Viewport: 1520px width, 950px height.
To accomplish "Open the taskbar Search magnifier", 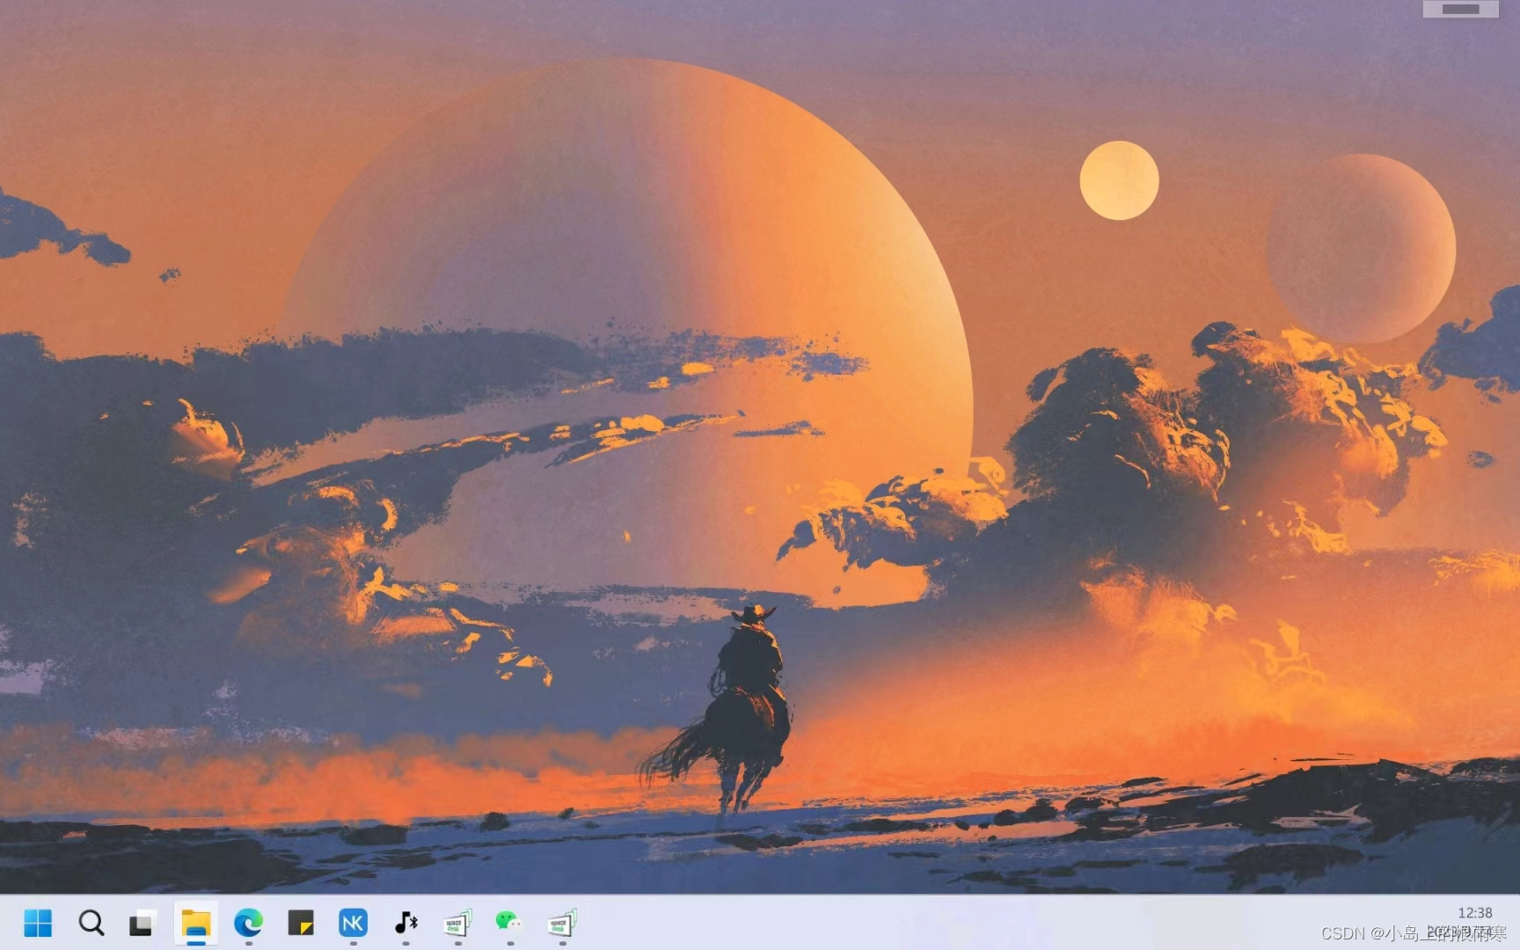I will click(91, 923).
